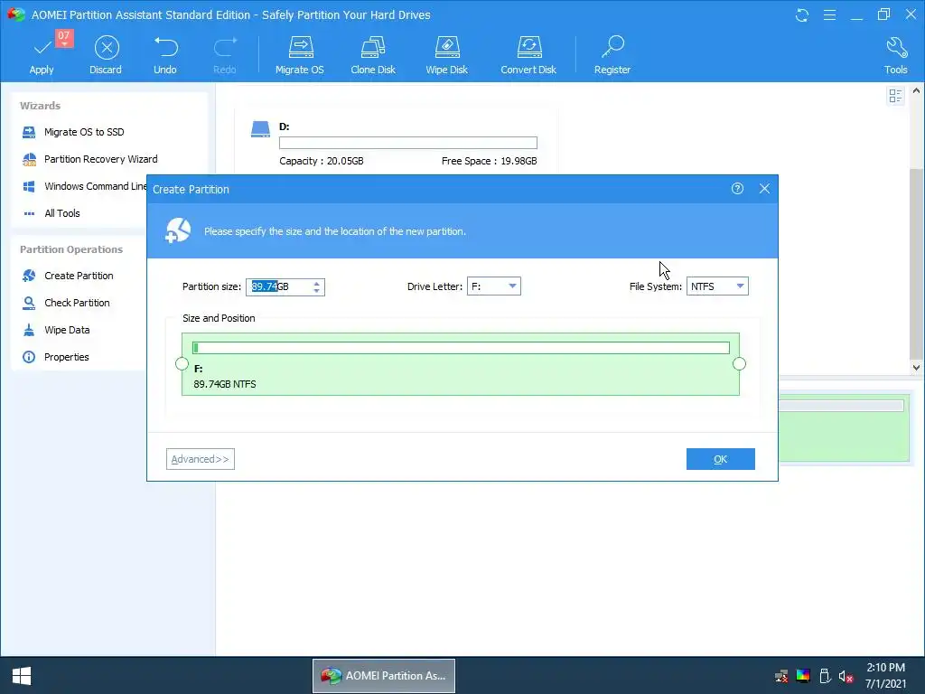
Task: Click the help icon in Create Partition dialog
Action: pos(737,189)
